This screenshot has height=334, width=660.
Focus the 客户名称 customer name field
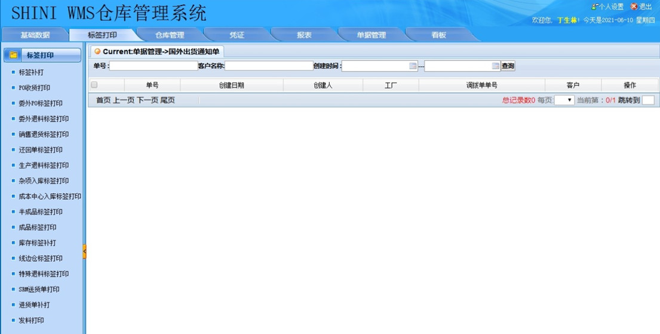click(269, 66)
